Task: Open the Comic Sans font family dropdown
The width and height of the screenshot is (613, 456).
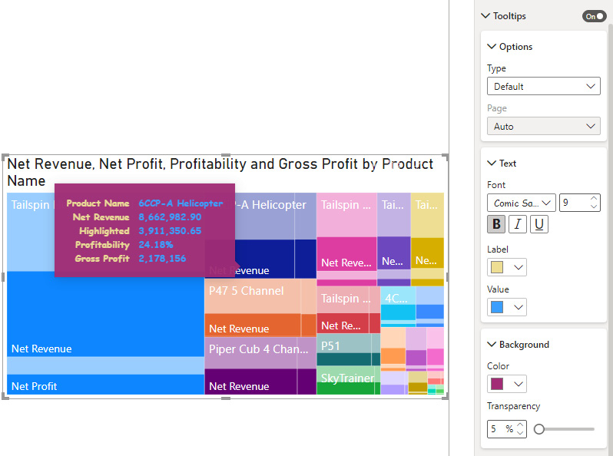Action: coord(521,203)
